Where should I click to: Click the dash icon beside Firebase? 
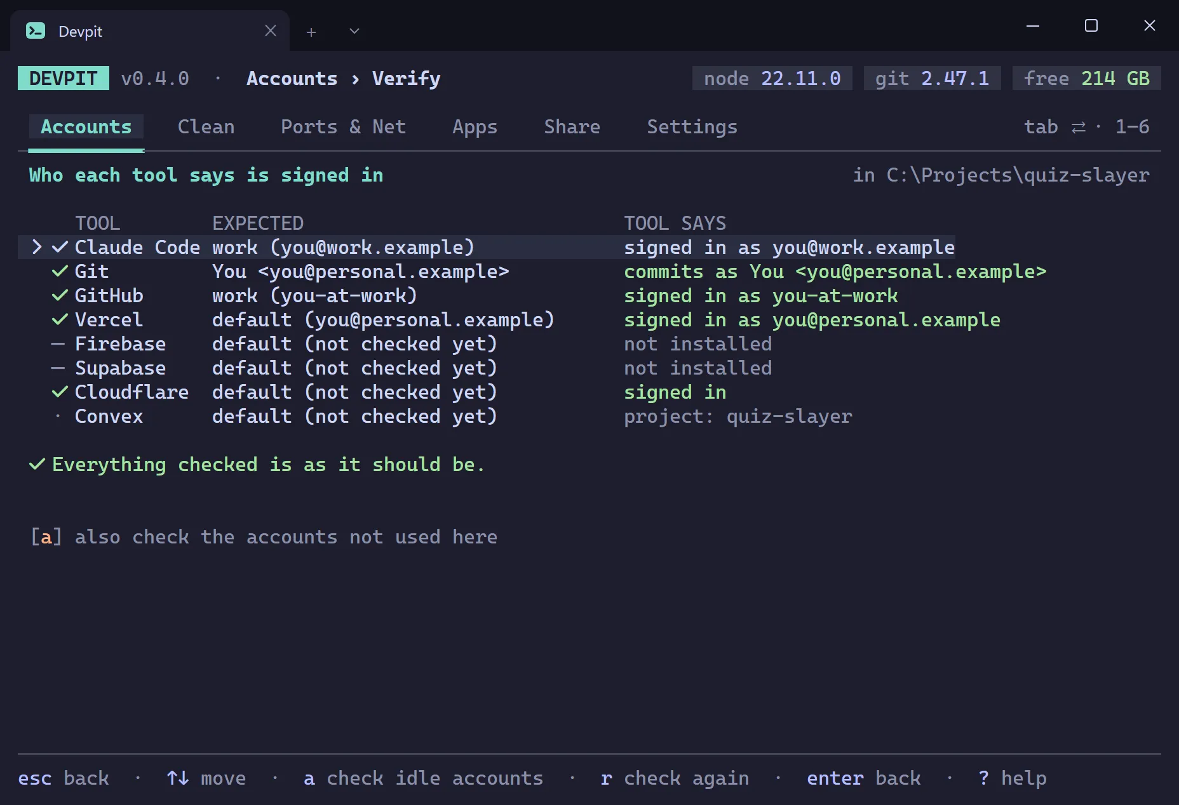click(58, 343)
